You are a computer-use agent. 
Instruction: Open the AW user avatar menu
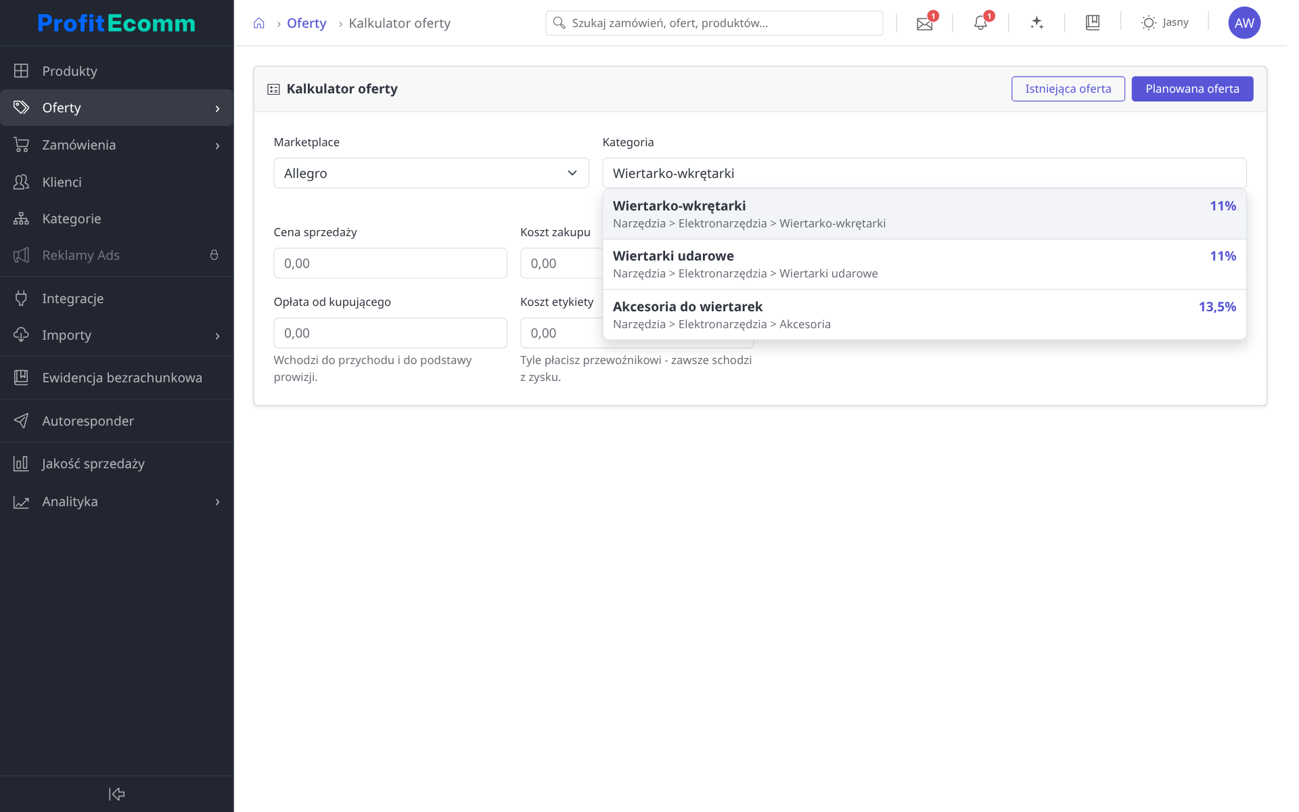1244,23
